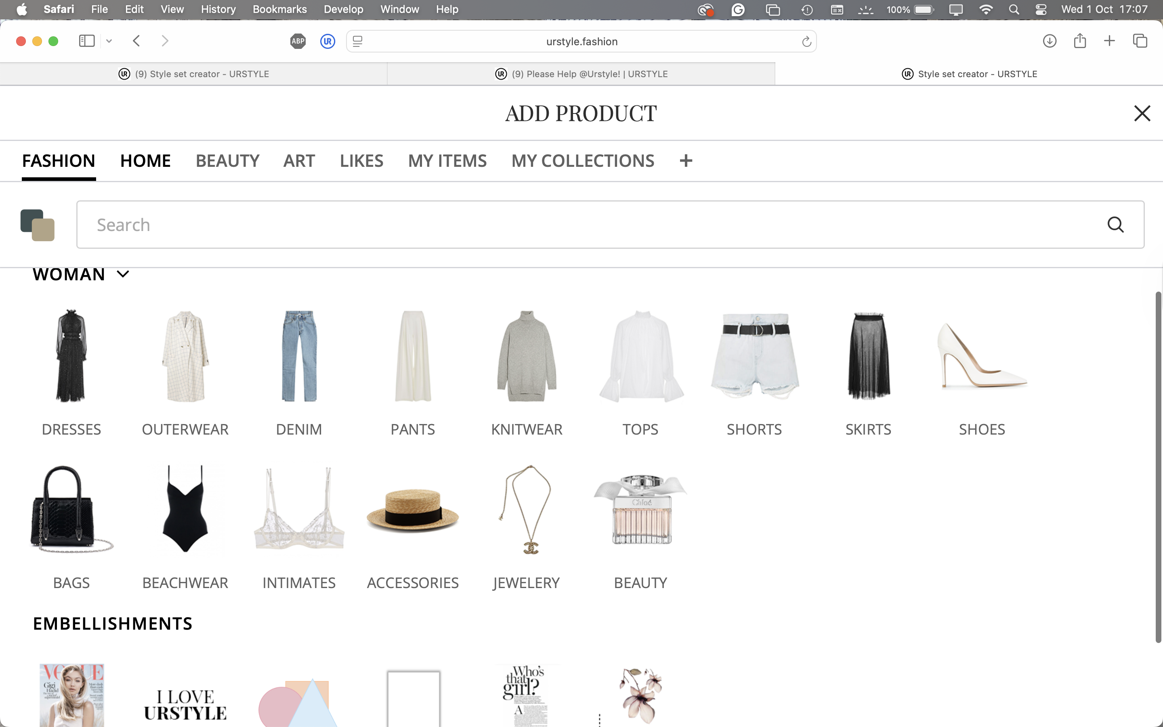Pick the Shoes white heel icon
Image resolution: width=1163 pixels, height=727 pixels.
point(982,356)
